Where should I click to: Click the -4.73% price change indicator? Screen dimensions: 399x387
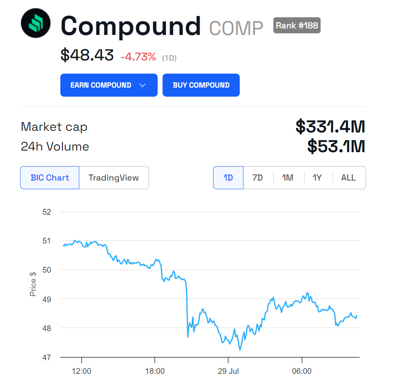[138, 57]
